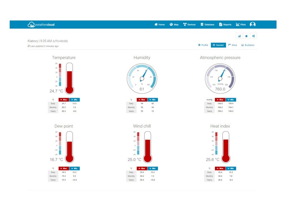Viewport: 286px width, 214px height.
Task: Click Min header in Humidity table
Action: pos(152,100)
